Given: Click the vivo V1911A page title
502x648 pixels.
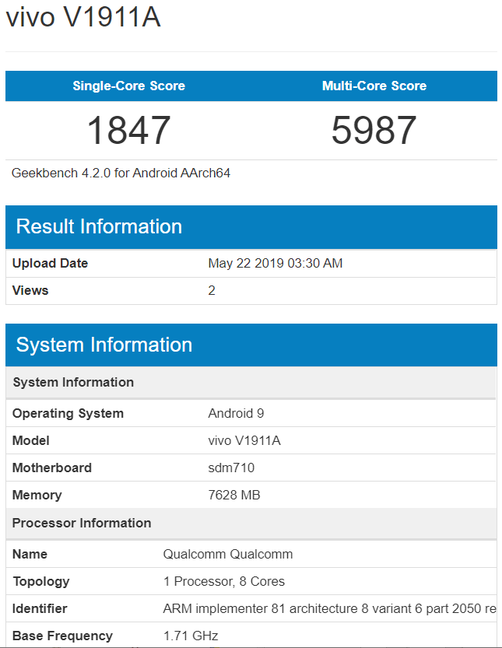Looking at the screenshot, I should [83, 17].
